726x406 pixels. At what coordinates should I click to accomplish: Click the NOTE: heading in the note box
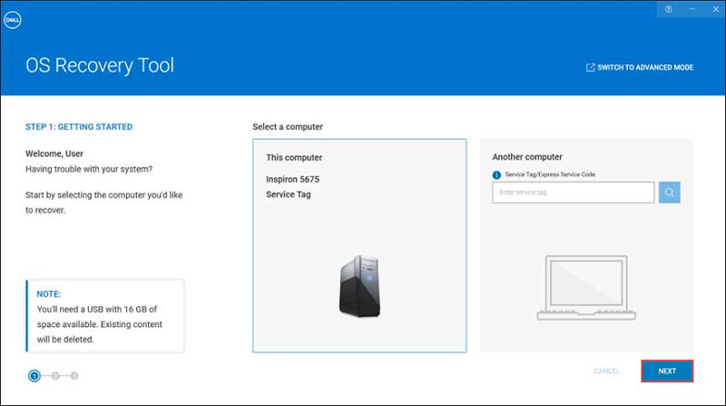(49, 294)
